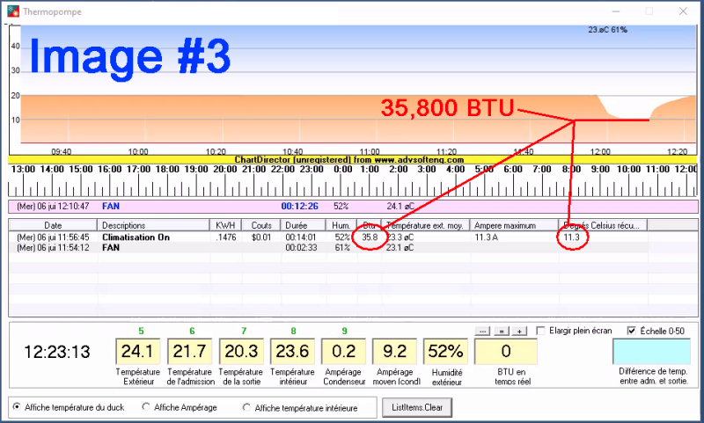Click the Température de l'admission value 21.7
The image size is (704, 423).
tap(189, 351)
